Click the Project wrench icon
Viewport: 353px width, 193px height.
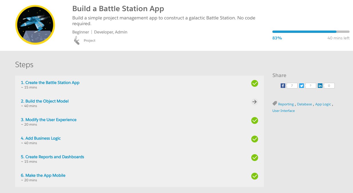[x=77, y=40]
